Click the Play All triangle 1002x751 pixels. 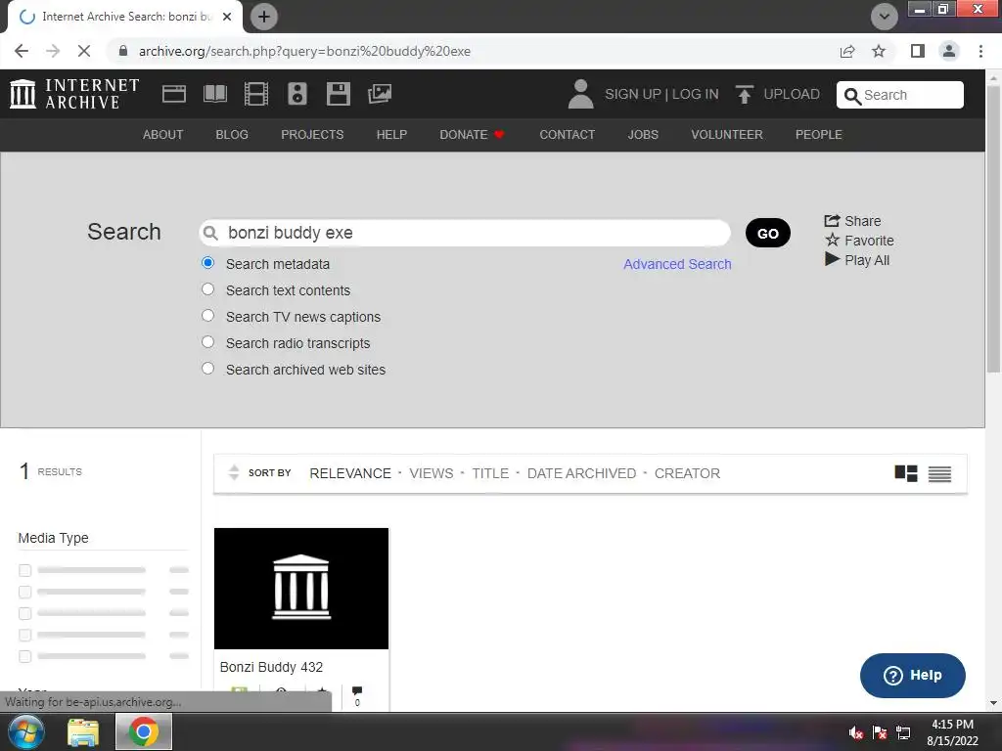pyautogui.click(x=857, y=260)
